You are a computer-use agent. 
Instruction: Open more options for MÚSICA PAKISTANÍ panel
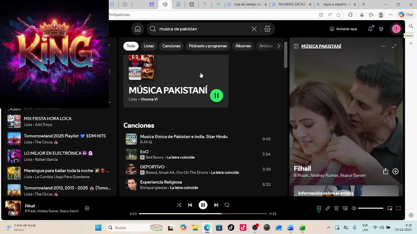point(383,46)
